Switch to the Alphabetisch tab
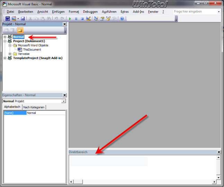224x187 pixels. click(12, 107)
